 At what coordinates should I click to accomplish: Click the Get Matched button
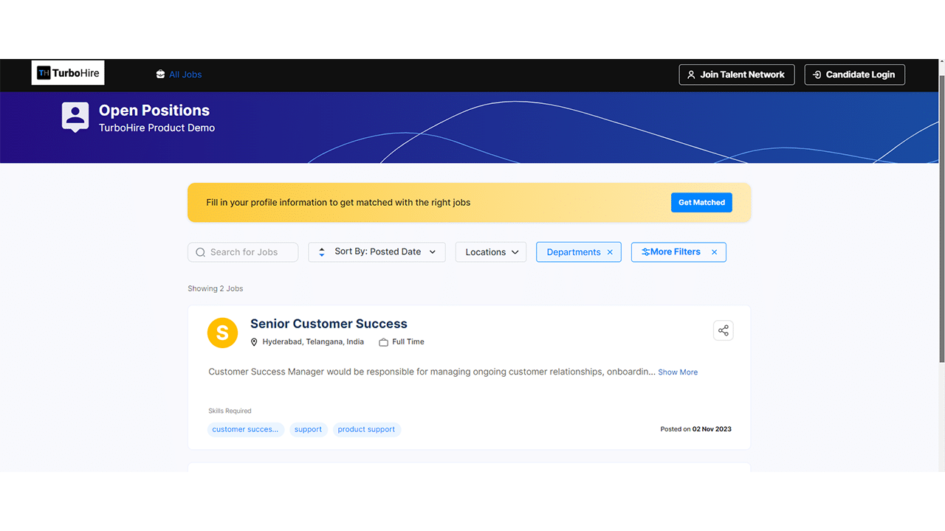[x=701, y=202]
